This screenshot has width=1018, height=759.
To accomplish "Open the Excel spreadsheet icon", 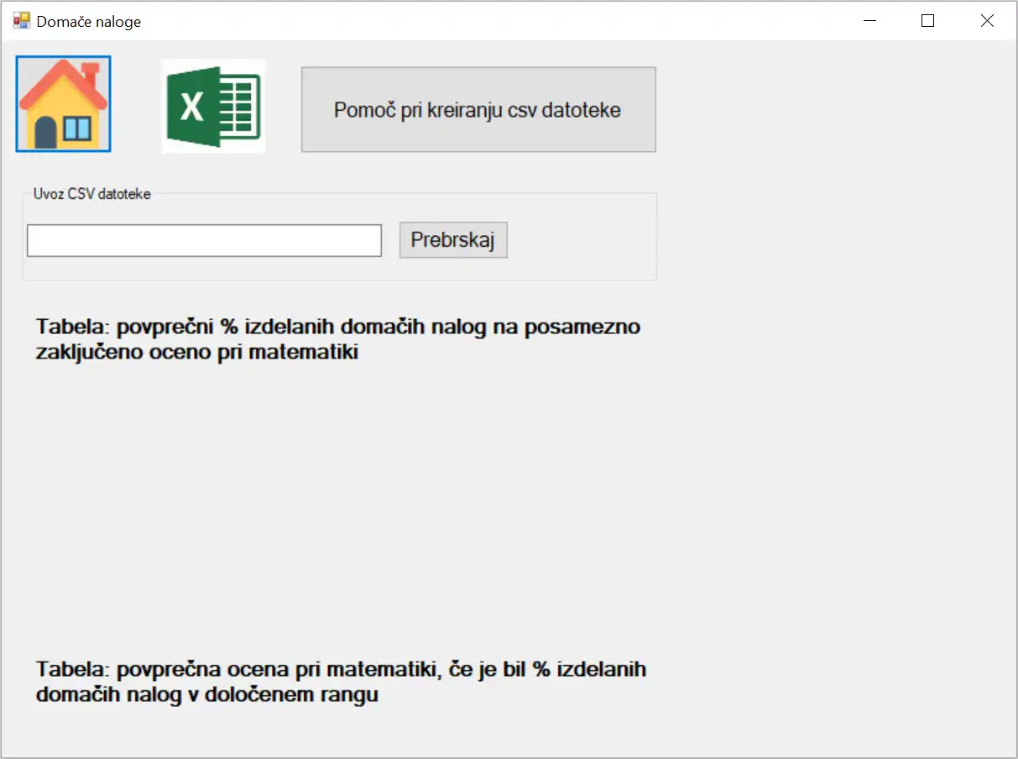I will [213, 107].
